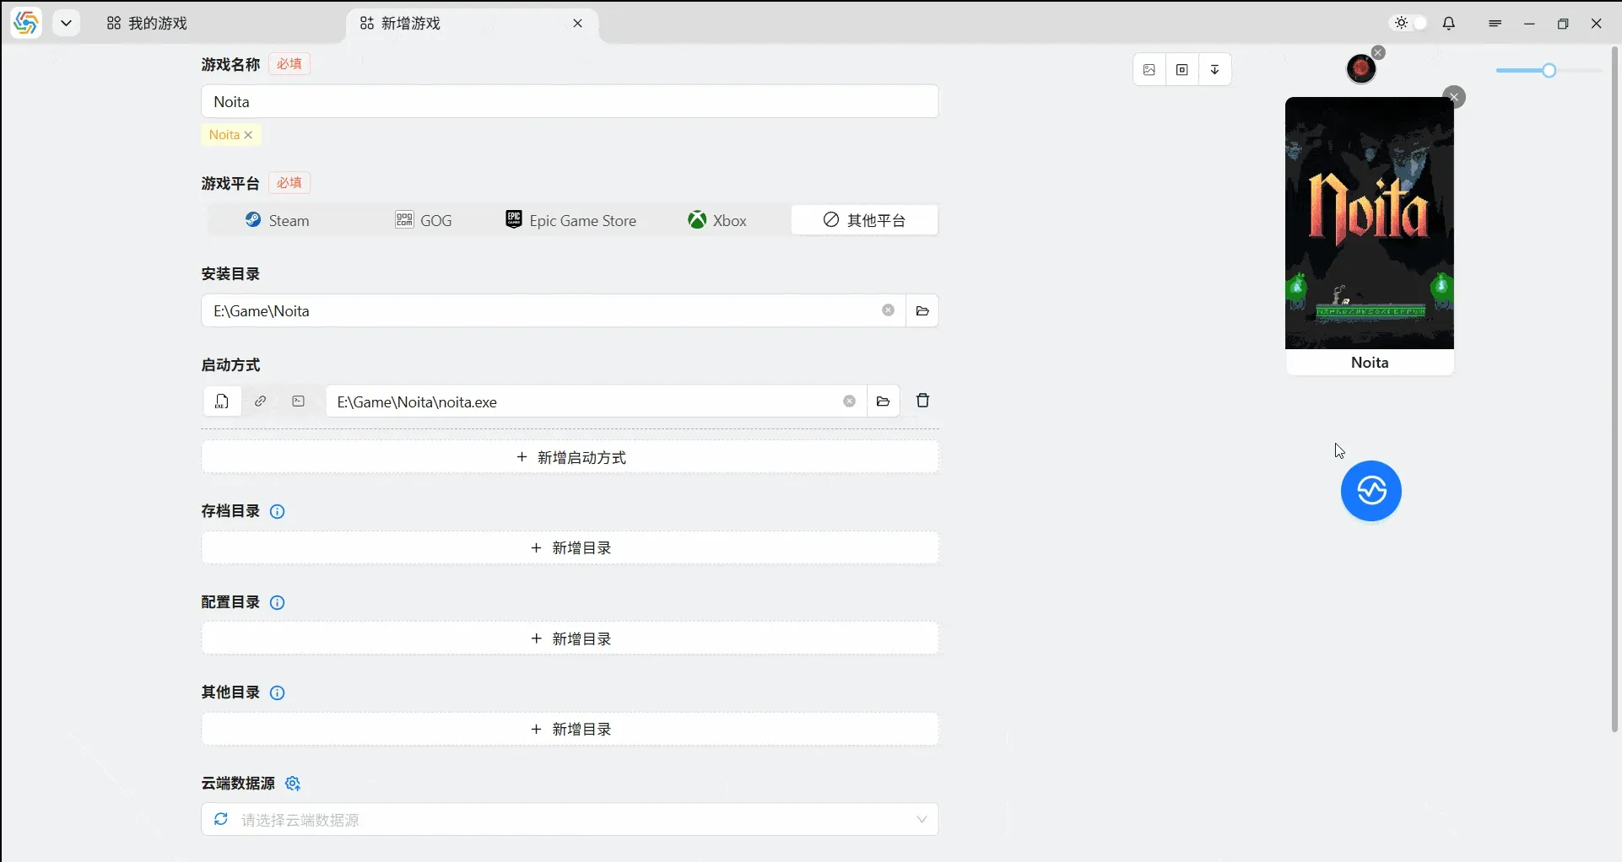Select the terminal command launch type icon
Screen dimensions: 1622x862
pos(299,401)
